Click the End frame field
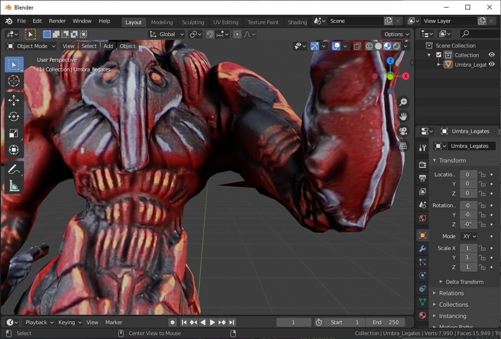 pyautogui.click(x=387, y=322)
